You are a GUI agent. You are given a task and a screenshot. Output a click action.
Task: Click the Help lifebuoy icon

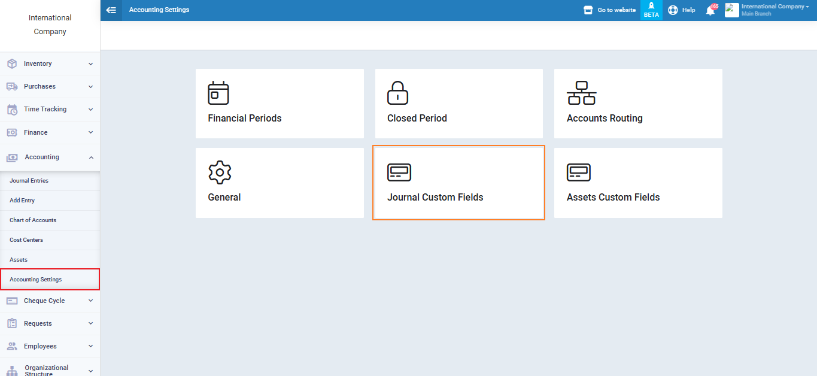(x=673, y=10)
